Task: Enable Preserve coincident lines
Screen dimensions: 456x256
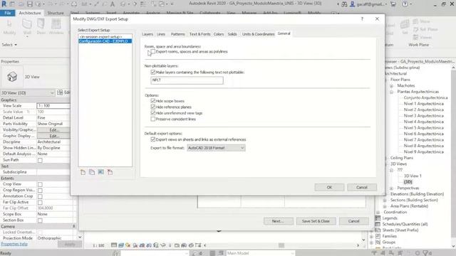Action: point(153,119)
